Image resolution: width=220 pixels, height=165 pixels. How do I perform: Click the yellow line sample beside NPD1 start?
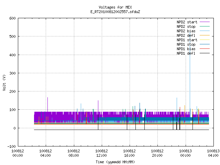coord(205,40)
